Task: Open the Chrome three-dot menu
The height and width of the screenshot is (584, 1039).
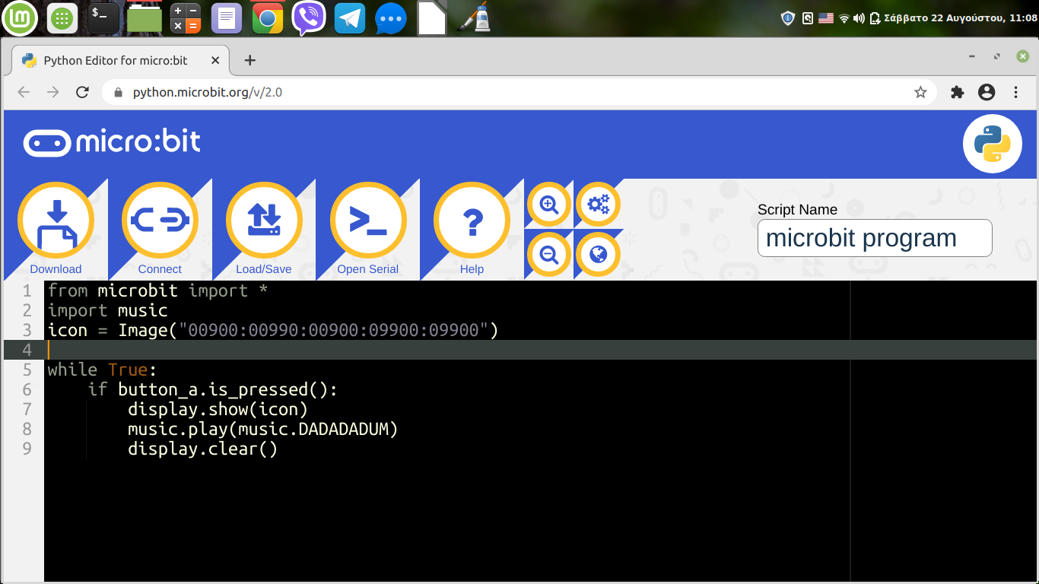Action: (x=1015, y=91)
